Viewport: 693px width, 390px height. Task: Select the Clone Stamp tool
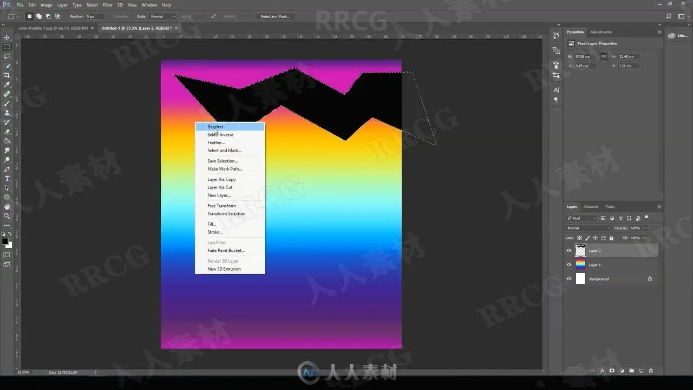(7, 113)
